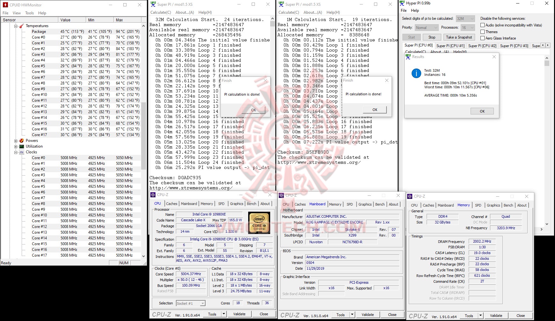
Task: Enable Audio (solve incompatibility with Vista) checkbox
Action: (483, 25)
